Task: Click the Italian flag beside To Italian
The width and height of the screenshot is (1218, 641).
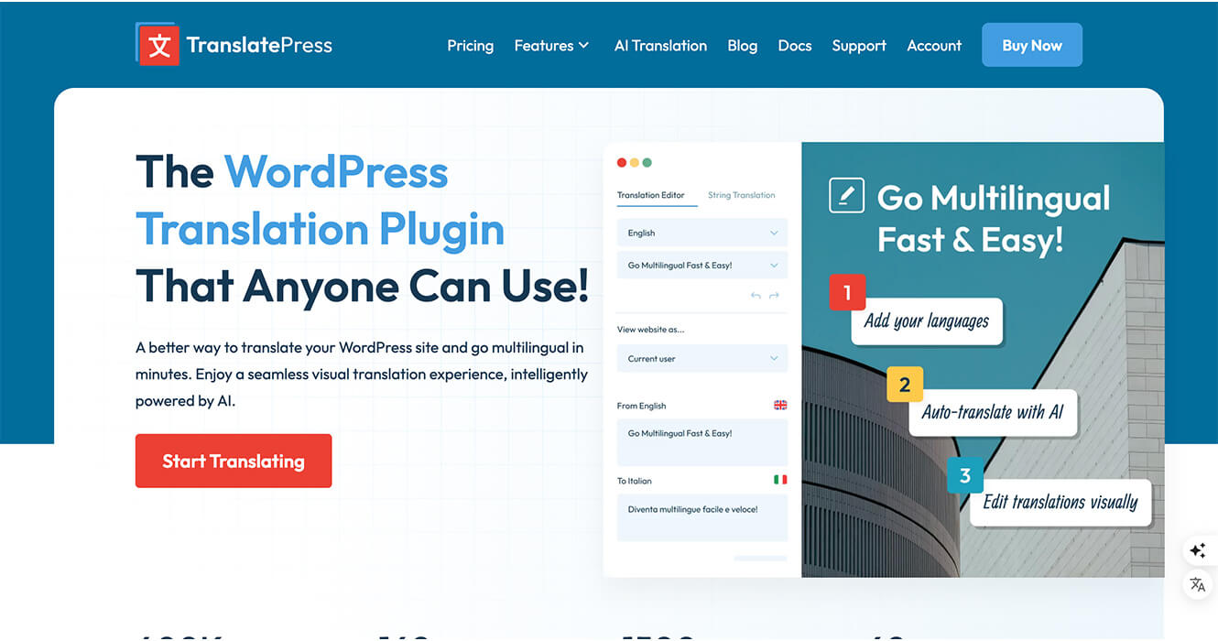Action: 780,480
